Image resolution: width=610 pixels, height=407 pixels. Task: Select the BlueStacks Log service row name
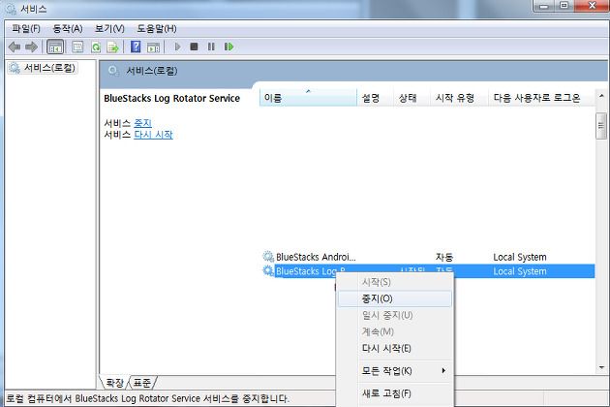tap(310, 271)
